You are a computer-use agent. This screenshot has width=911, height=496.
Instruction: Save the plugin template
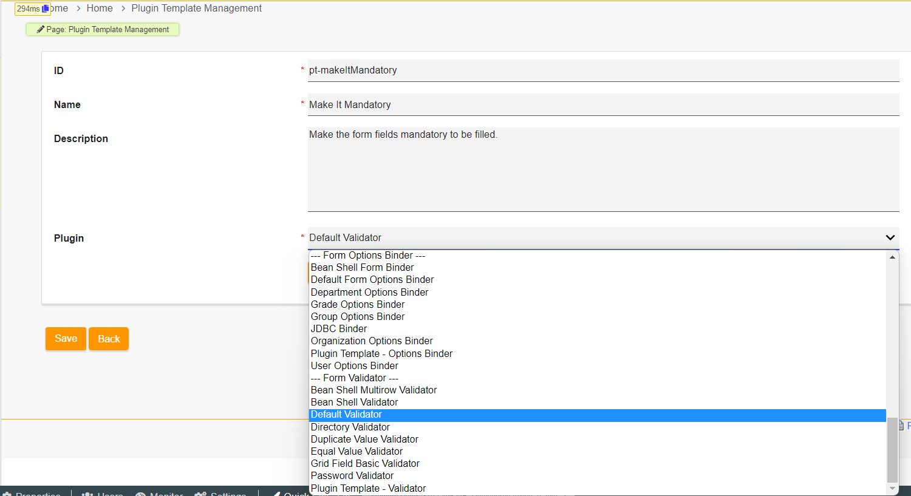point(66,339)
